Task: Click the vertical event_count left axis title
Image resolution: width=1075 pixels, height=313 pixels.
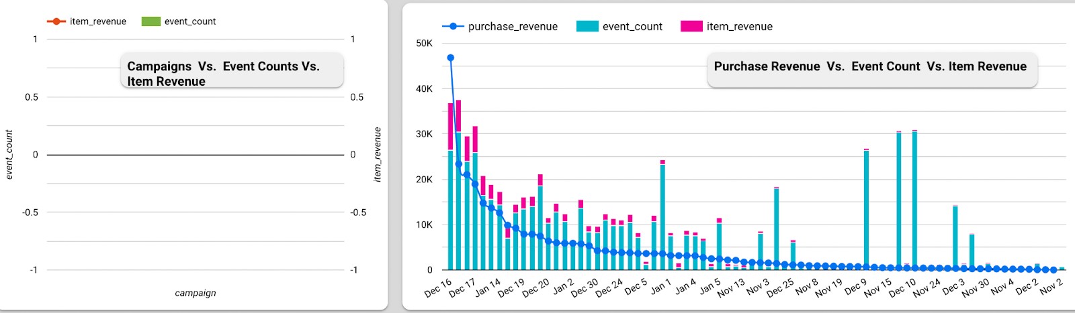Action: (9, 155)
